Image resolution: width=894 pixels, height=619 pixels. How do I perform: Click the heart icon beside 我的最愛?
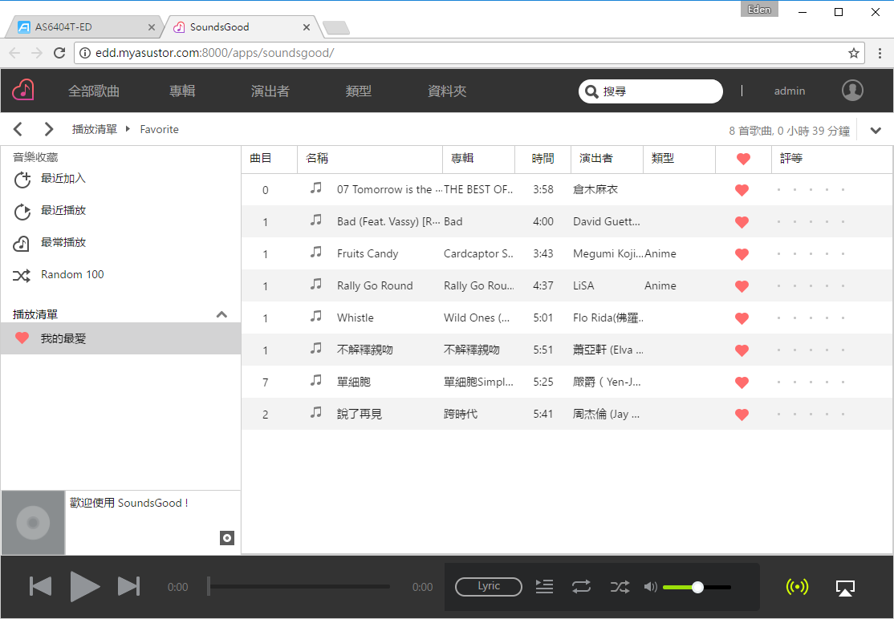[22, 338]
